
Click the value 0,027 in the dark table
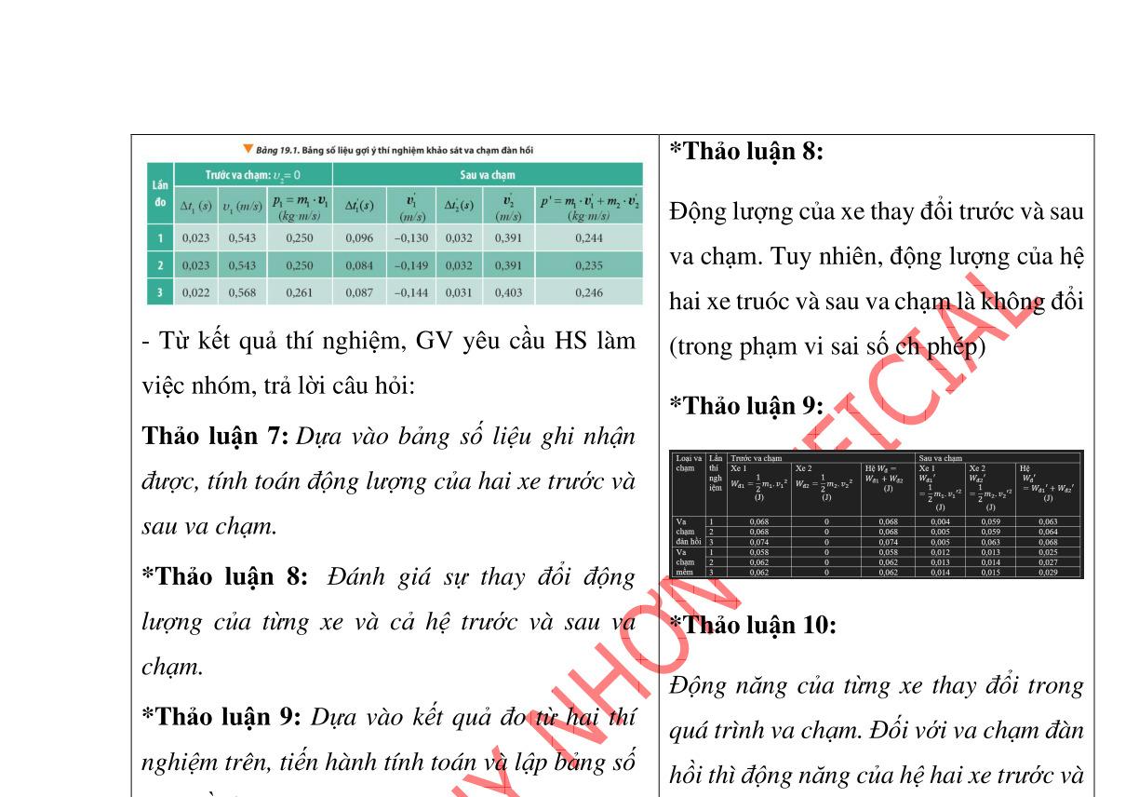(1048, 562)
